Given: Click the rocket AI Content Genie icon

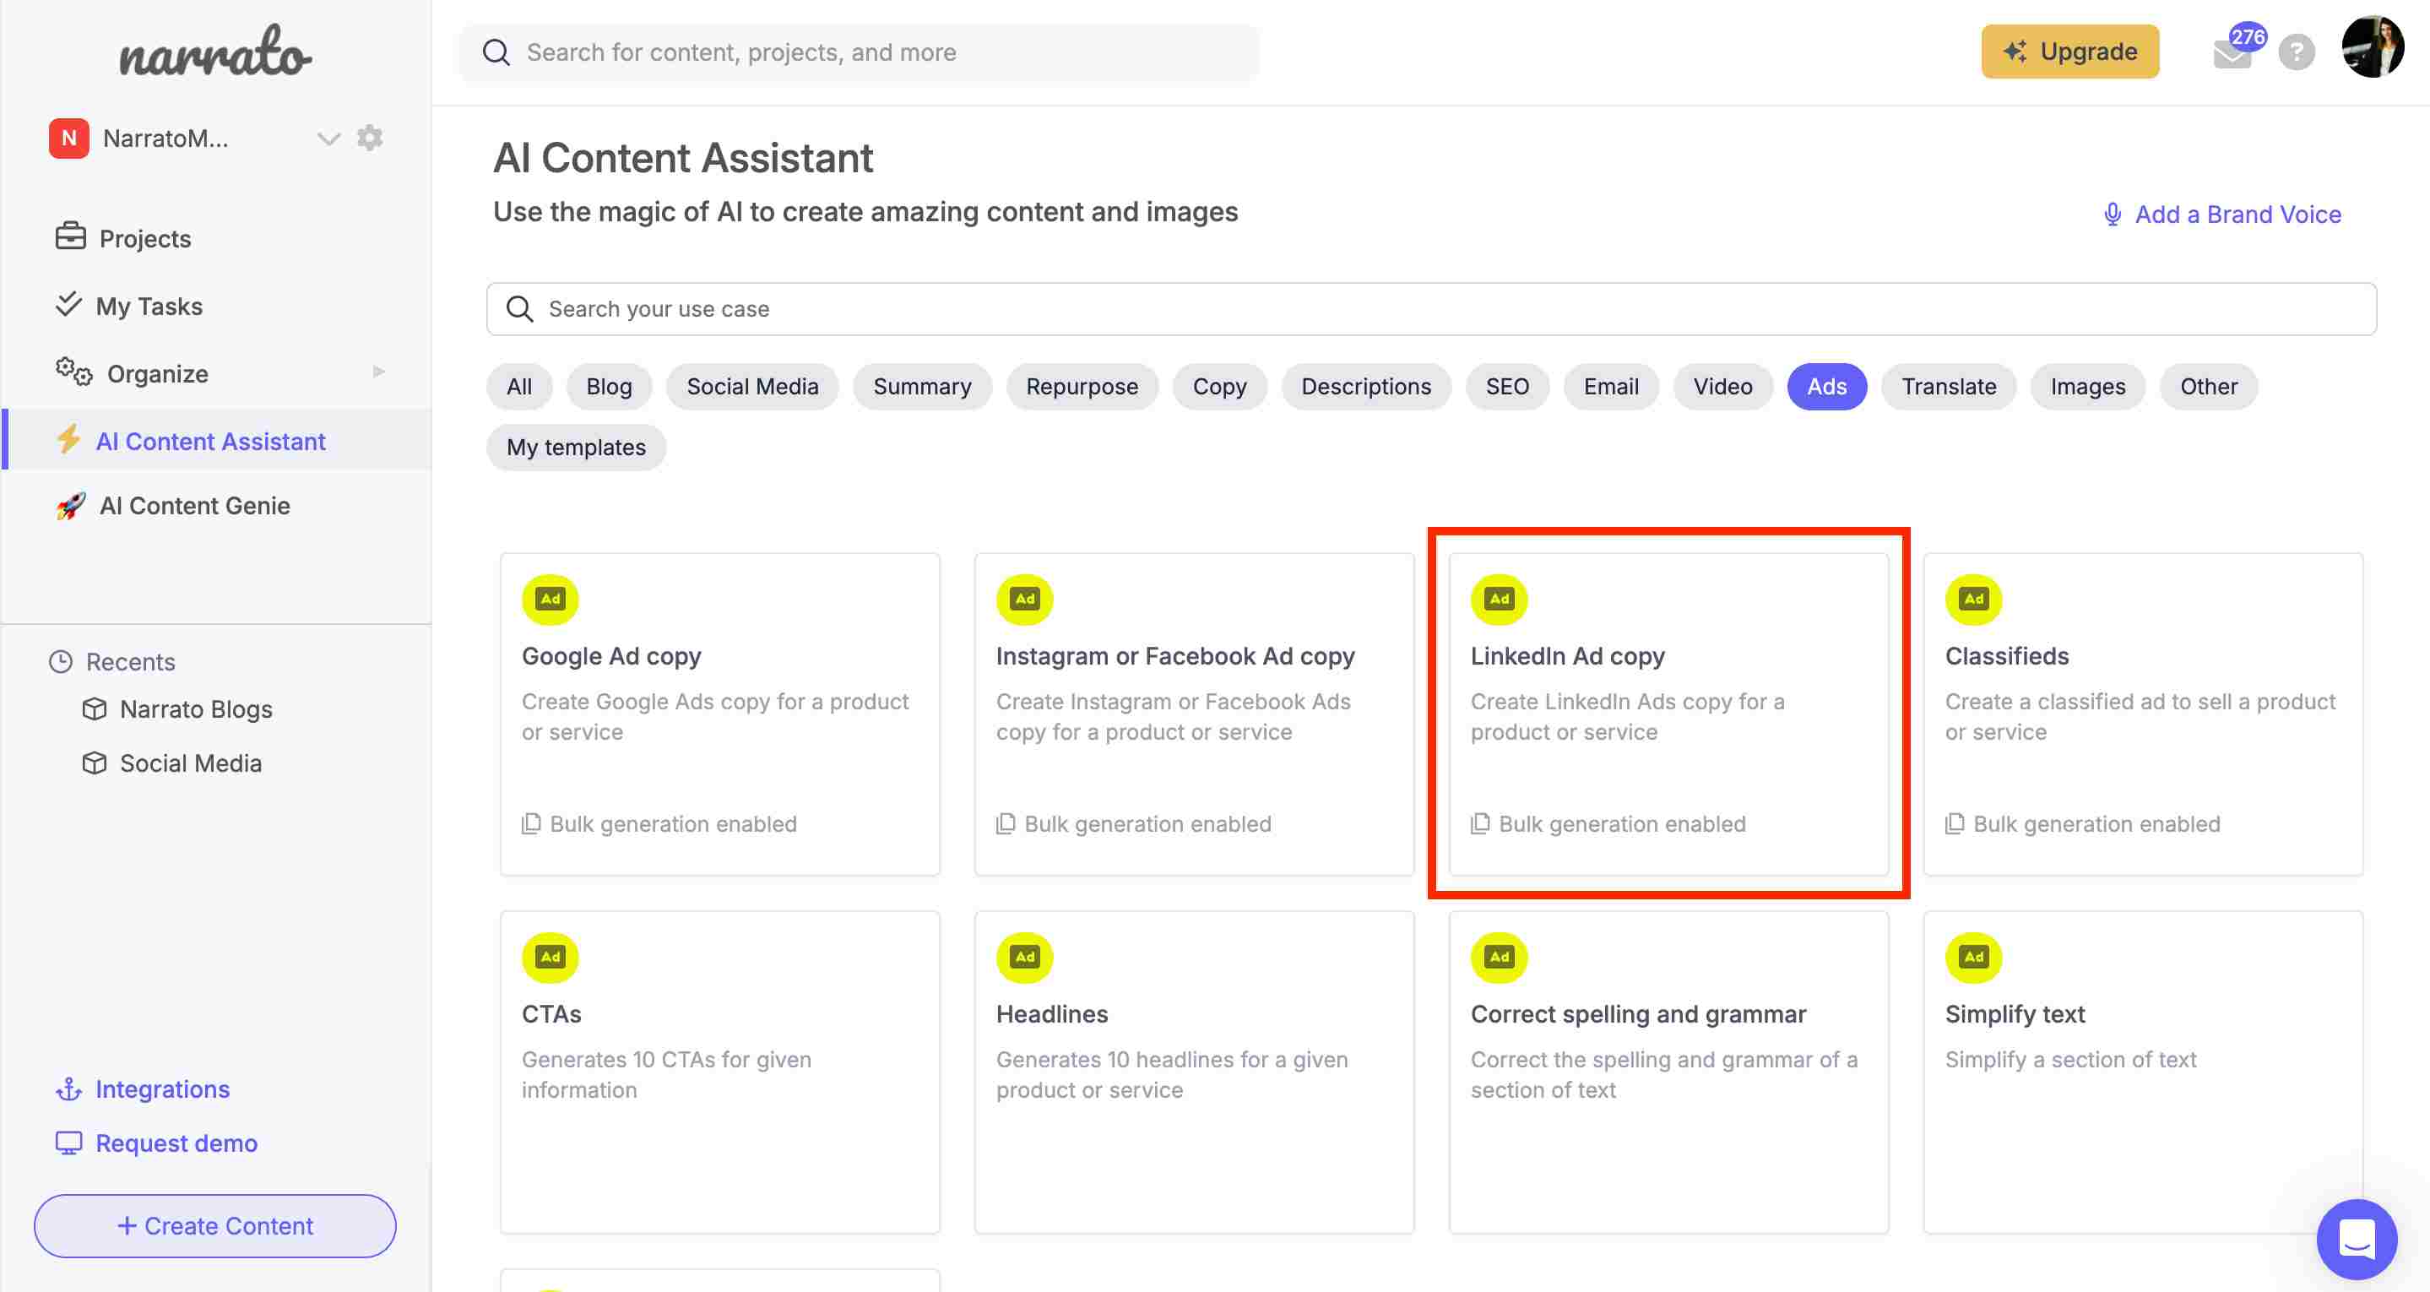Looking at the screenshot, I should [x=71, y=505].
